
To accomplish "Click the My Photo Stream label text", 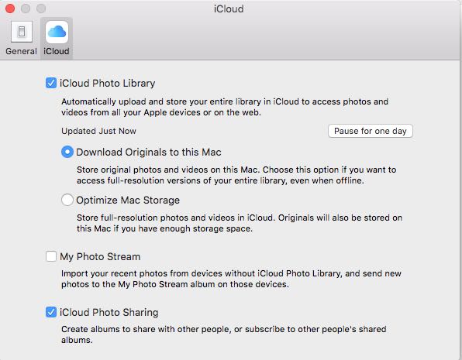I will click(x=100, y=257).
